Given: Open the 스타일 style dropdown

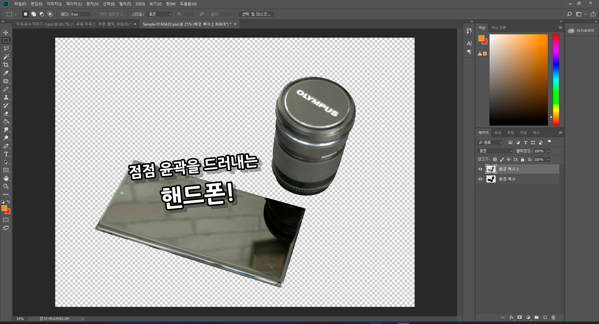Looking at the screenshot, I should pos(159,14).
